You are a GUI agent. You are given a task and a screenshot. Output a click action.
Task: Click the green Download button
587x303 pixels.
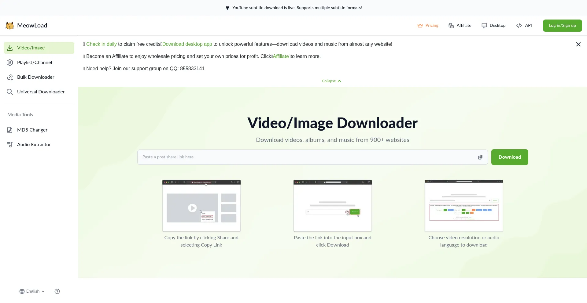click(x=510, y=157)
